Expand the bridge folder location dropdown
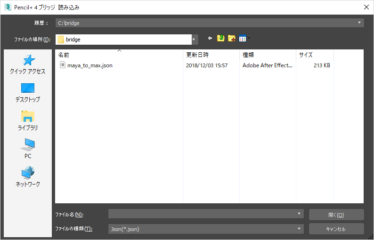This screenshot has height=240, width=374. click(194, 40)
